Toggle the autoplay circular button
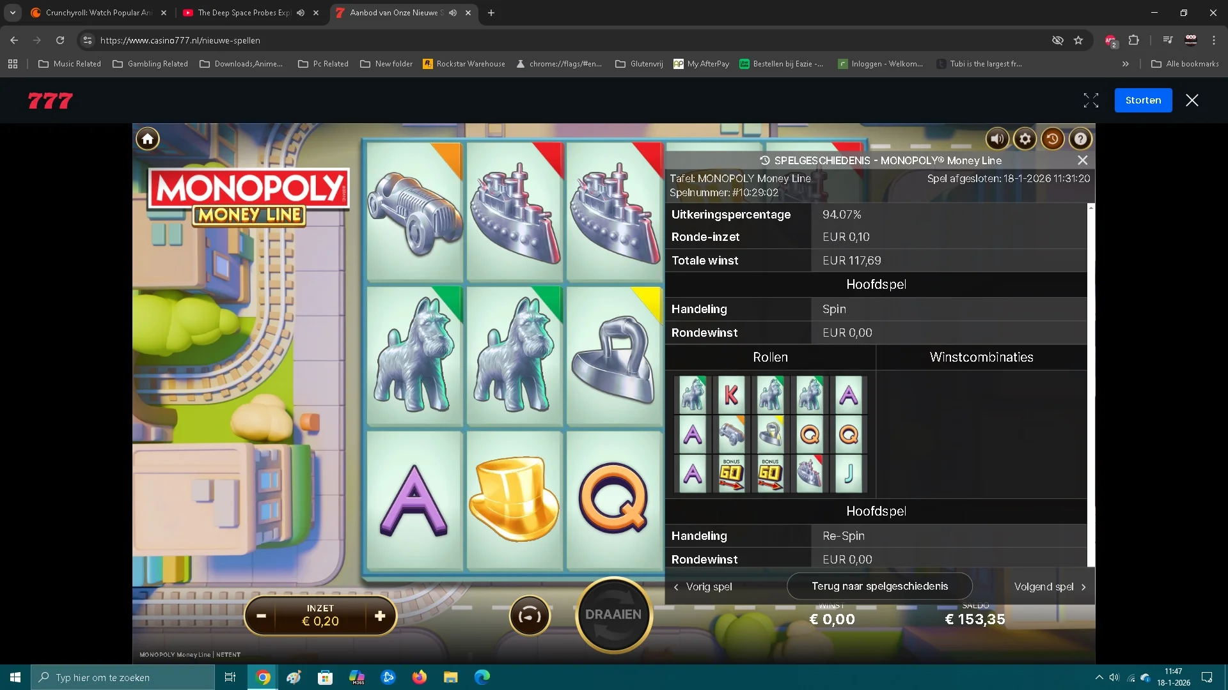 tap(530, 616)
